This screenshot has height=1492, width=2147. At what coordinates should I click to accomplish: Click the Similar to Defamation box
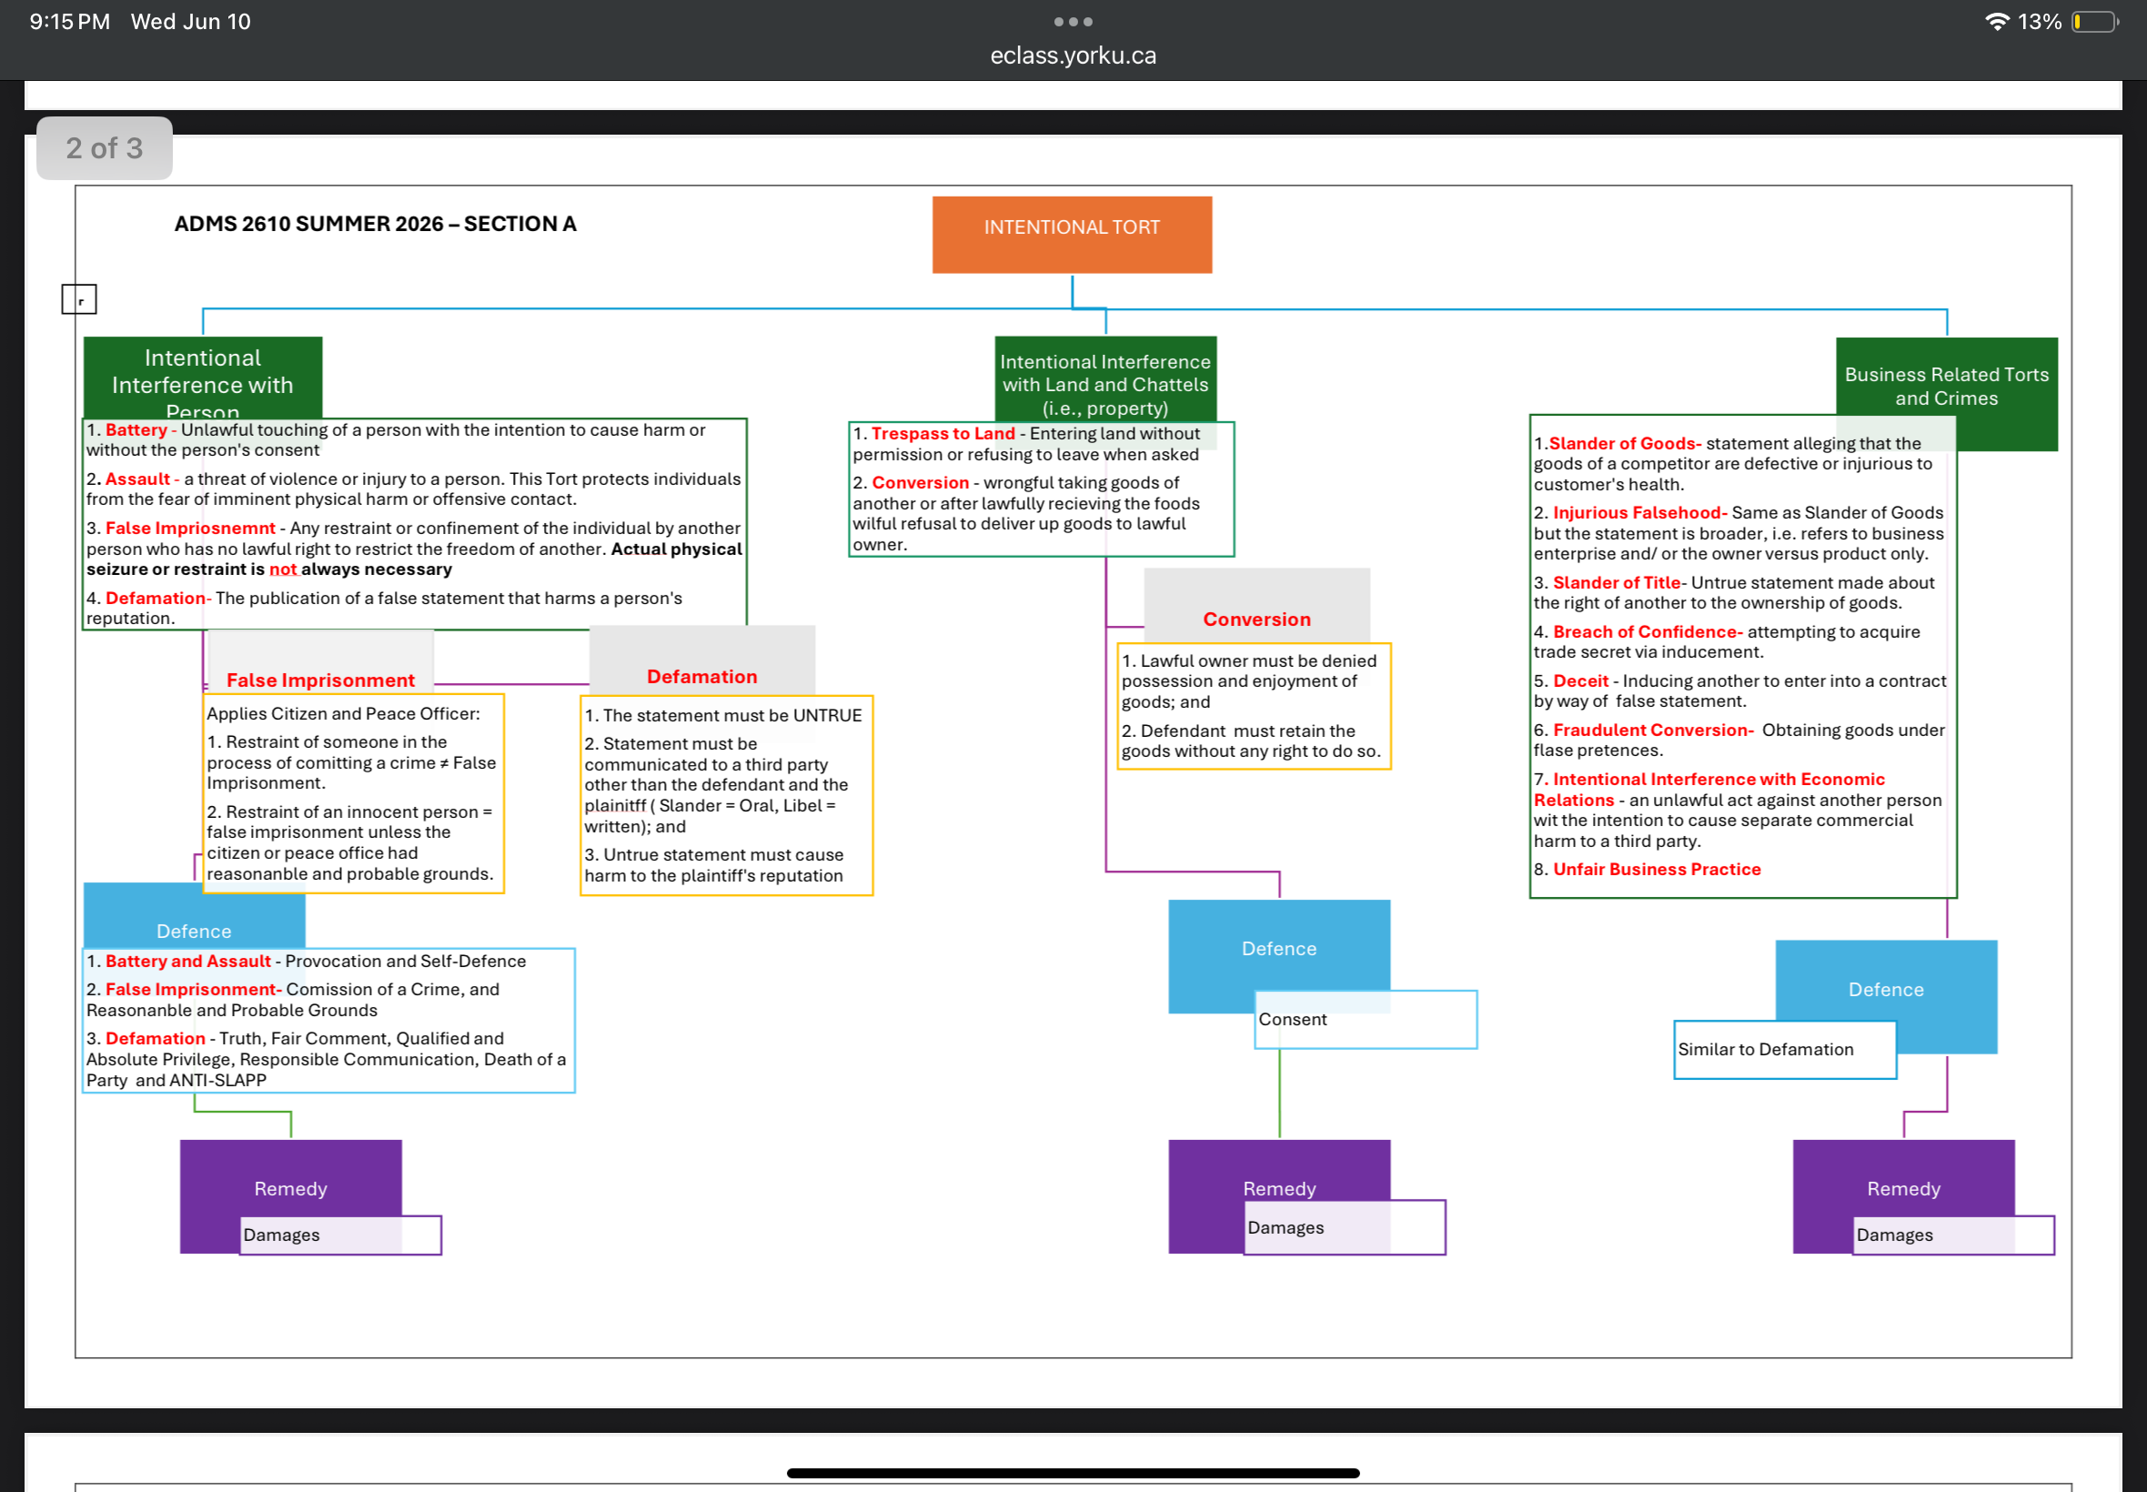point(1785,1050)
